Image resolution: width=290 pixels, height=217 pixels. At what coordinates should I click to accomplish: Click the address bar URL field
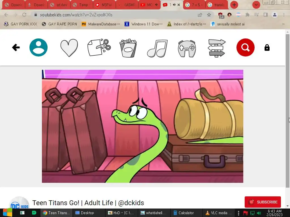(x=116, y=15)
